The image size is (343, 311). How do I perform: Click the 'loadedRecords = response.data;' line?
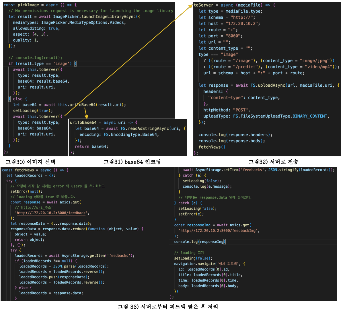pos(51,293)
